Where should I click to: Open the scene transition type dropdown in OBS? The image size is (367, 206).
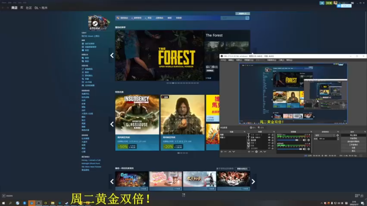[x=325, y=135]
